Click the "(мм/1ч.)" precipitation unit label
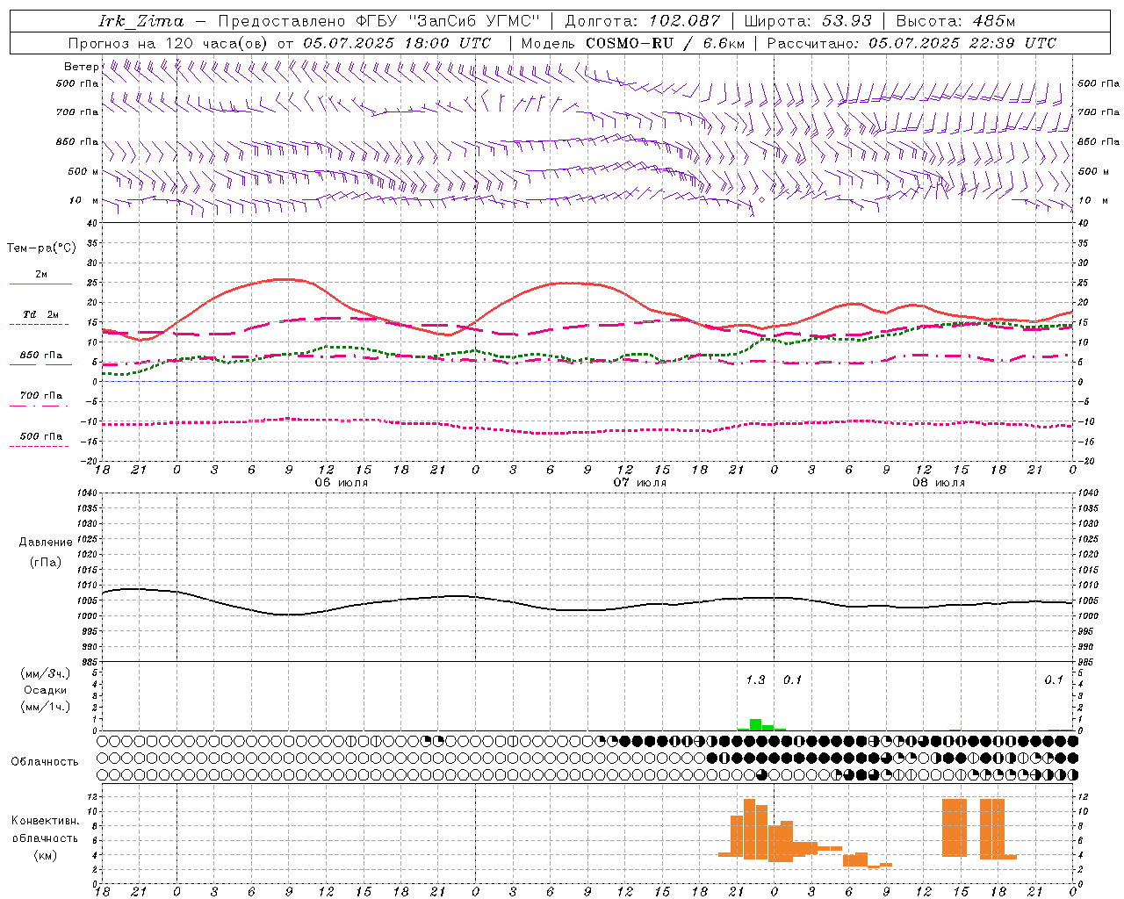This screenshot has height=899, width=1124. (45, 707)
